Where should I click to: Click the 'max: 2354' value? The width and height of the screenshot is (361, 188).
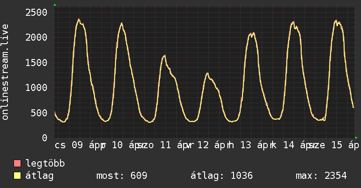point(321,176)
